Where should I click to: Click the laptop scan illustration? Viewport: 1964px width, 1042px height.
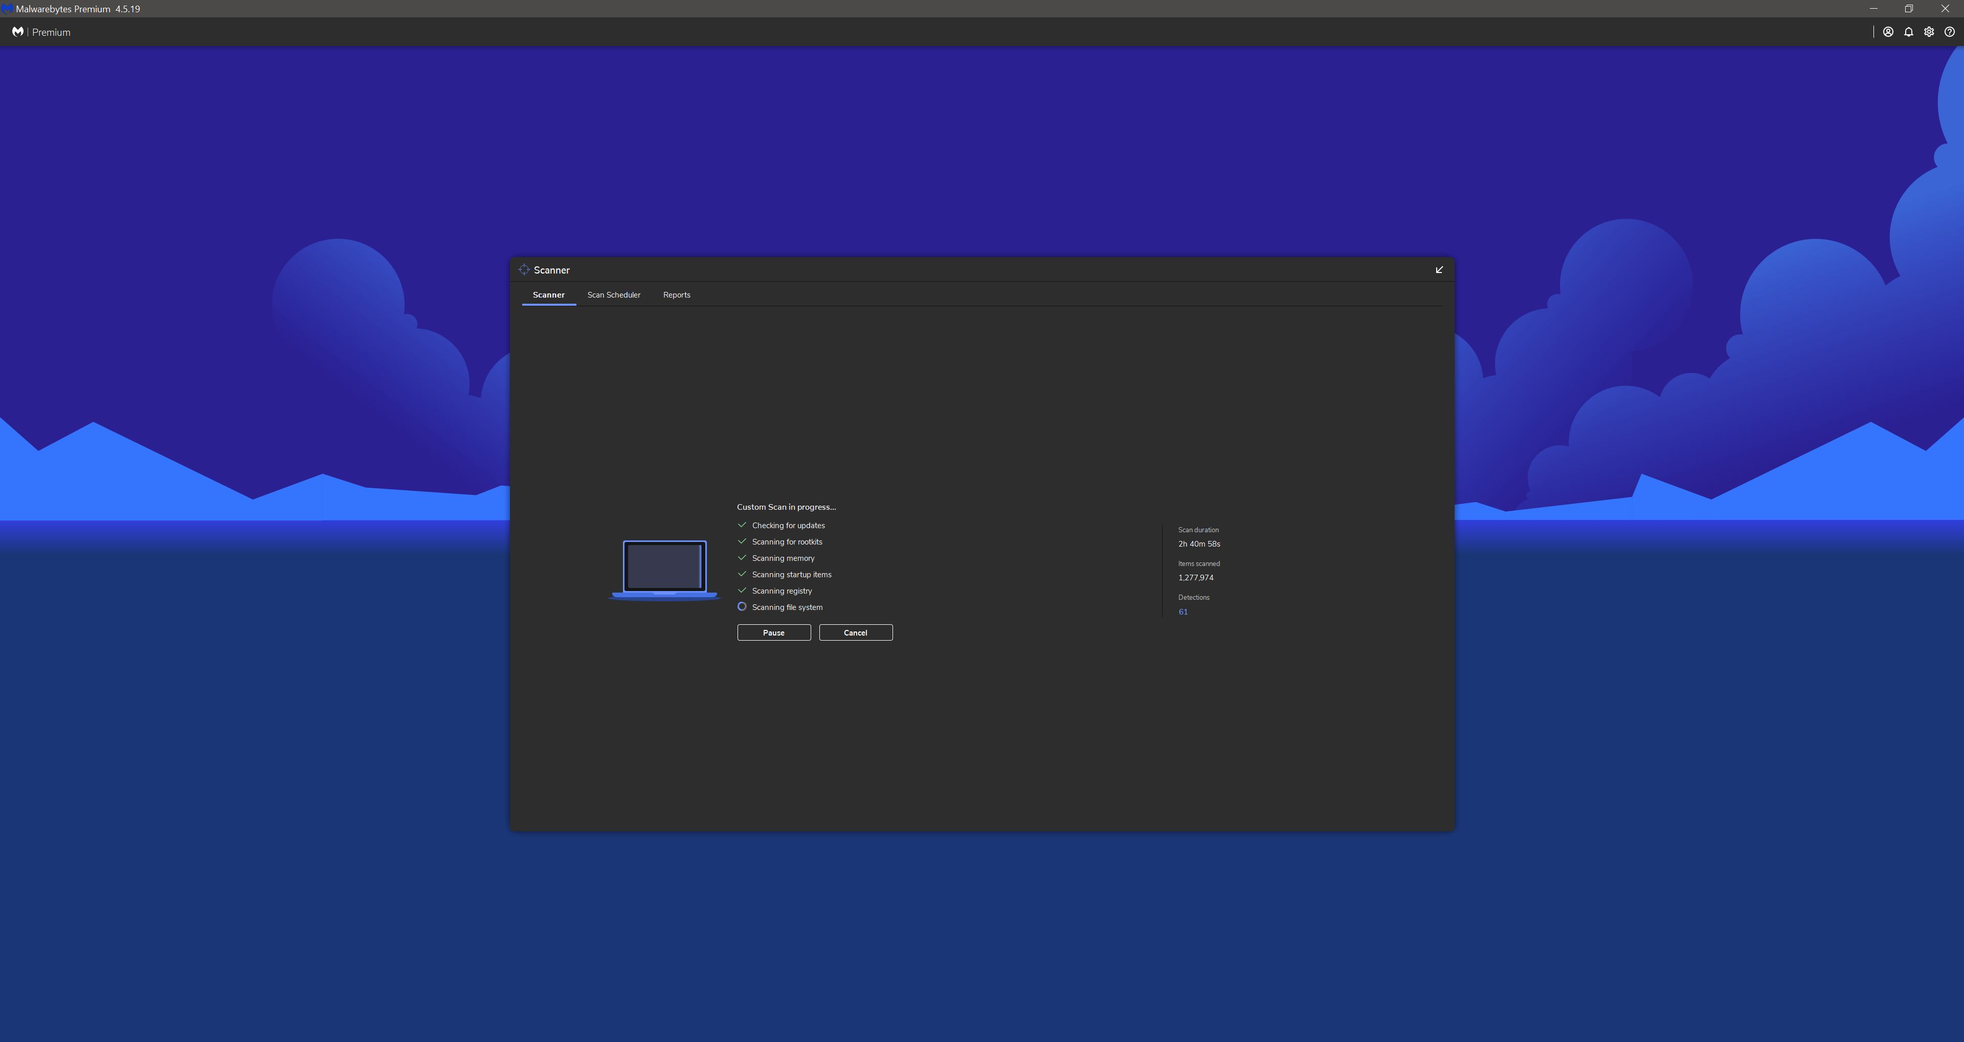point(664,570)
